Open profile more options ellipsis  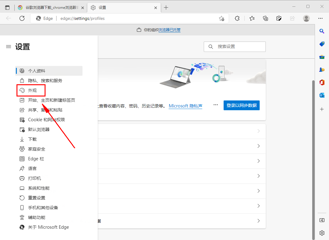click(215, 105)
